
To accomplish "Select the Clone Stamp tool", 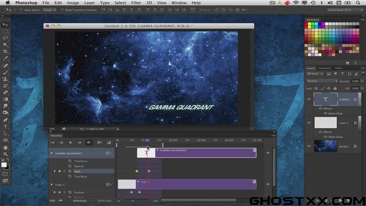I will [6, 79].
